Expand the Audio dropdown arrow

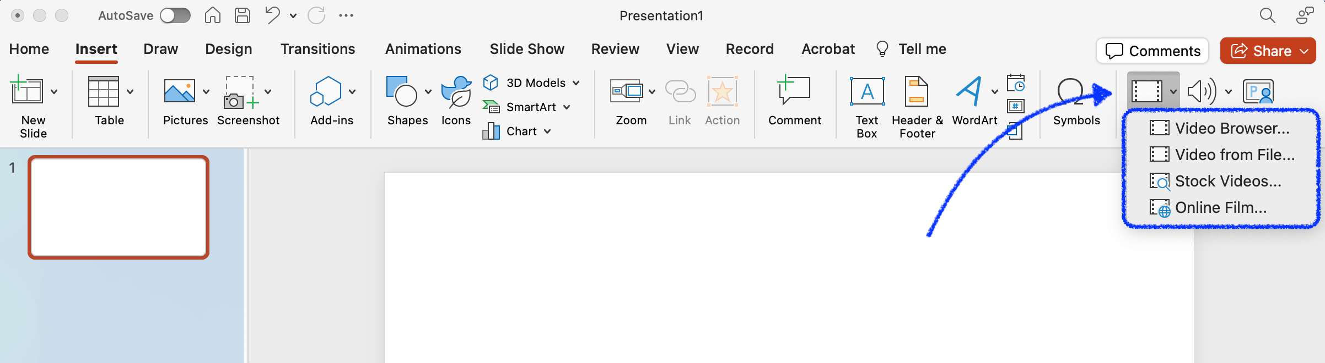click(1229, 92)
